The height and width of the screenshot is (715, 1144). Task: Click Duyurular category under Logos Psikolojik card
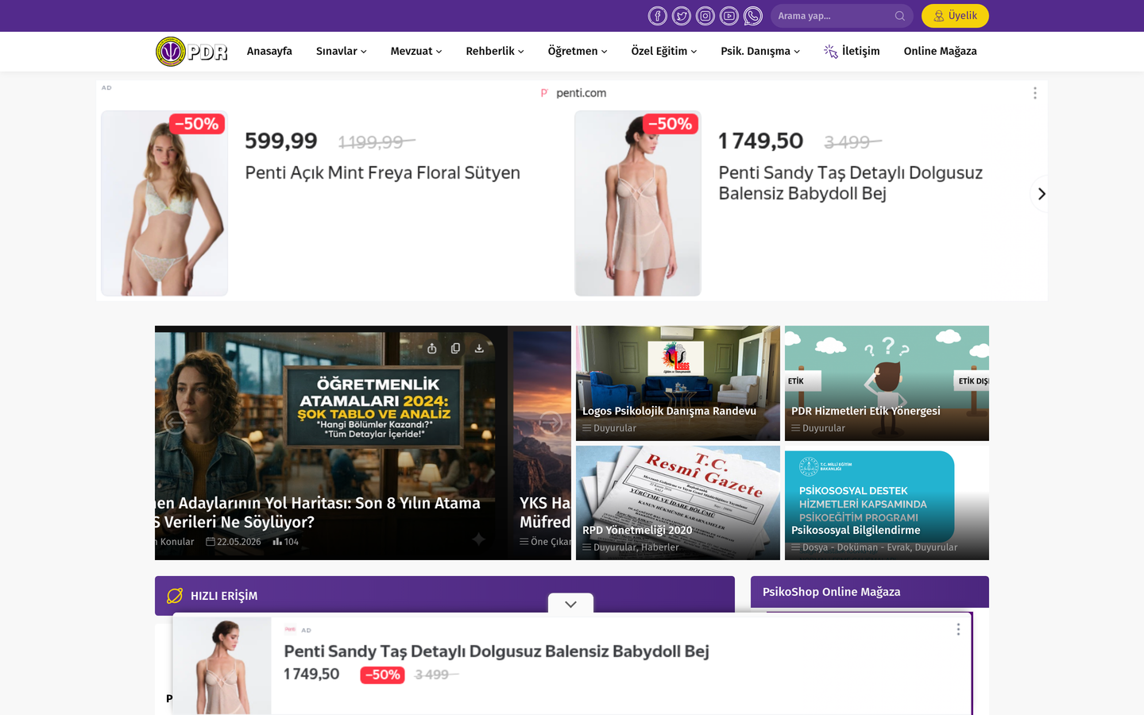tap(615, 428)
